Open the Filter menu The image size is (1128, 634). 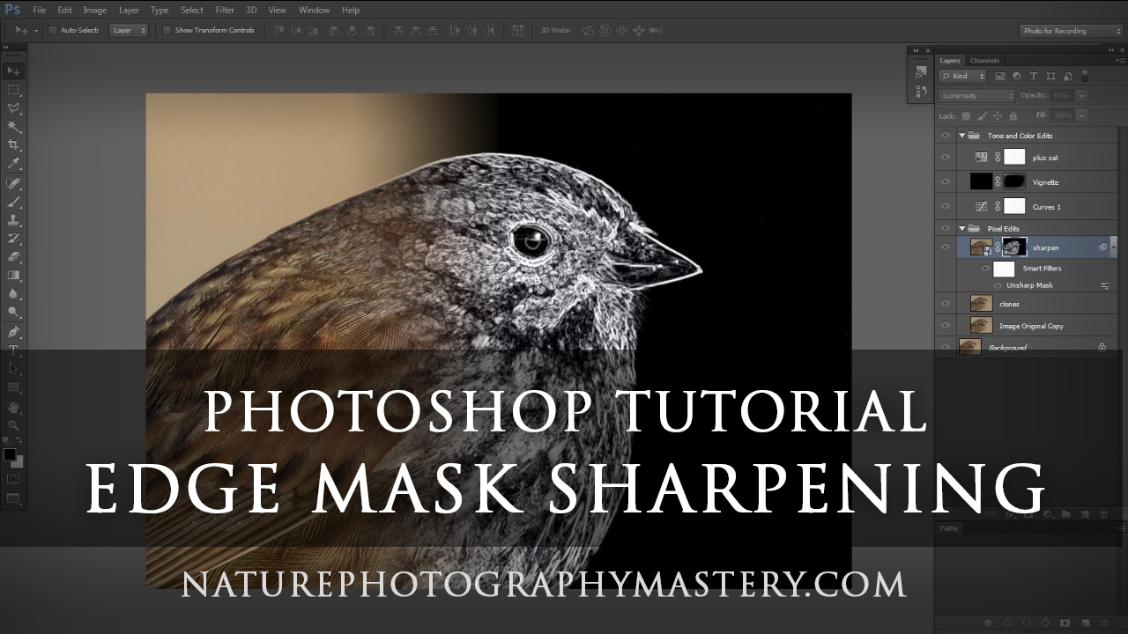pos(225,10)
